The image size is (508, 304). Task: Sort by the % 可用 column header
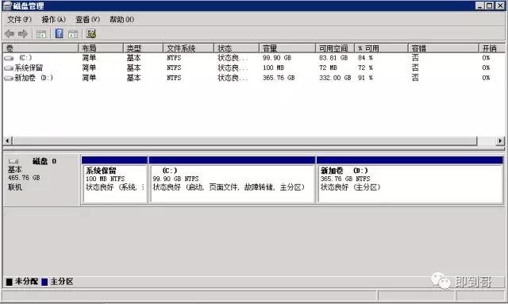381,48
